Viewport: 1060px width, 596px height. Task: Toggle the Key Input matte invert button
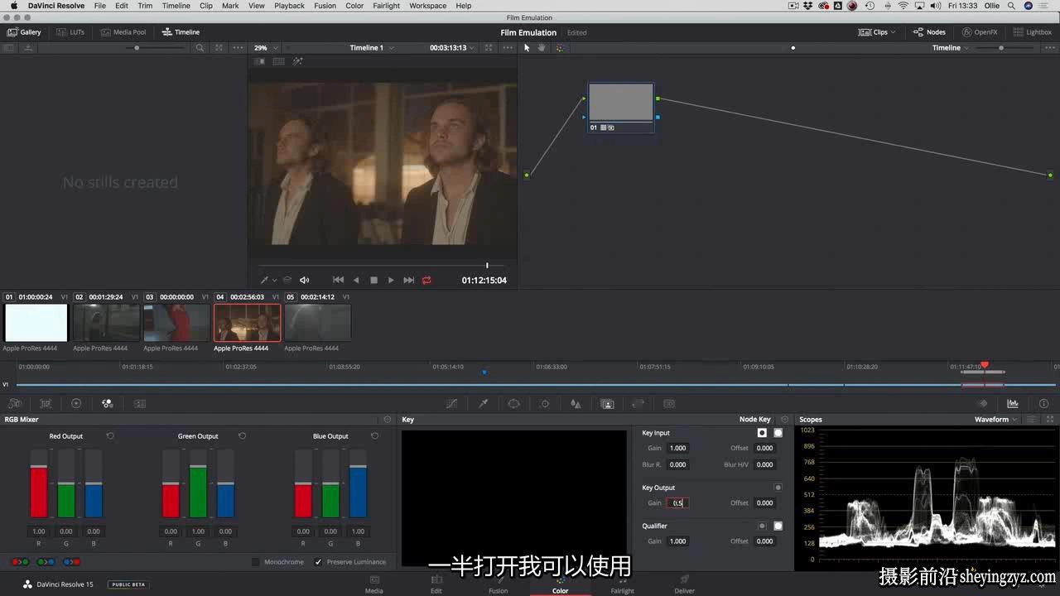click(762, 433)
